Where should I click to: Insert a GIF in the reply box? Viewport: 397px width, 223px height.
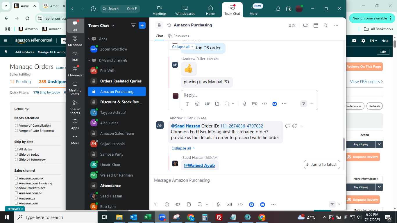(207, 104)
